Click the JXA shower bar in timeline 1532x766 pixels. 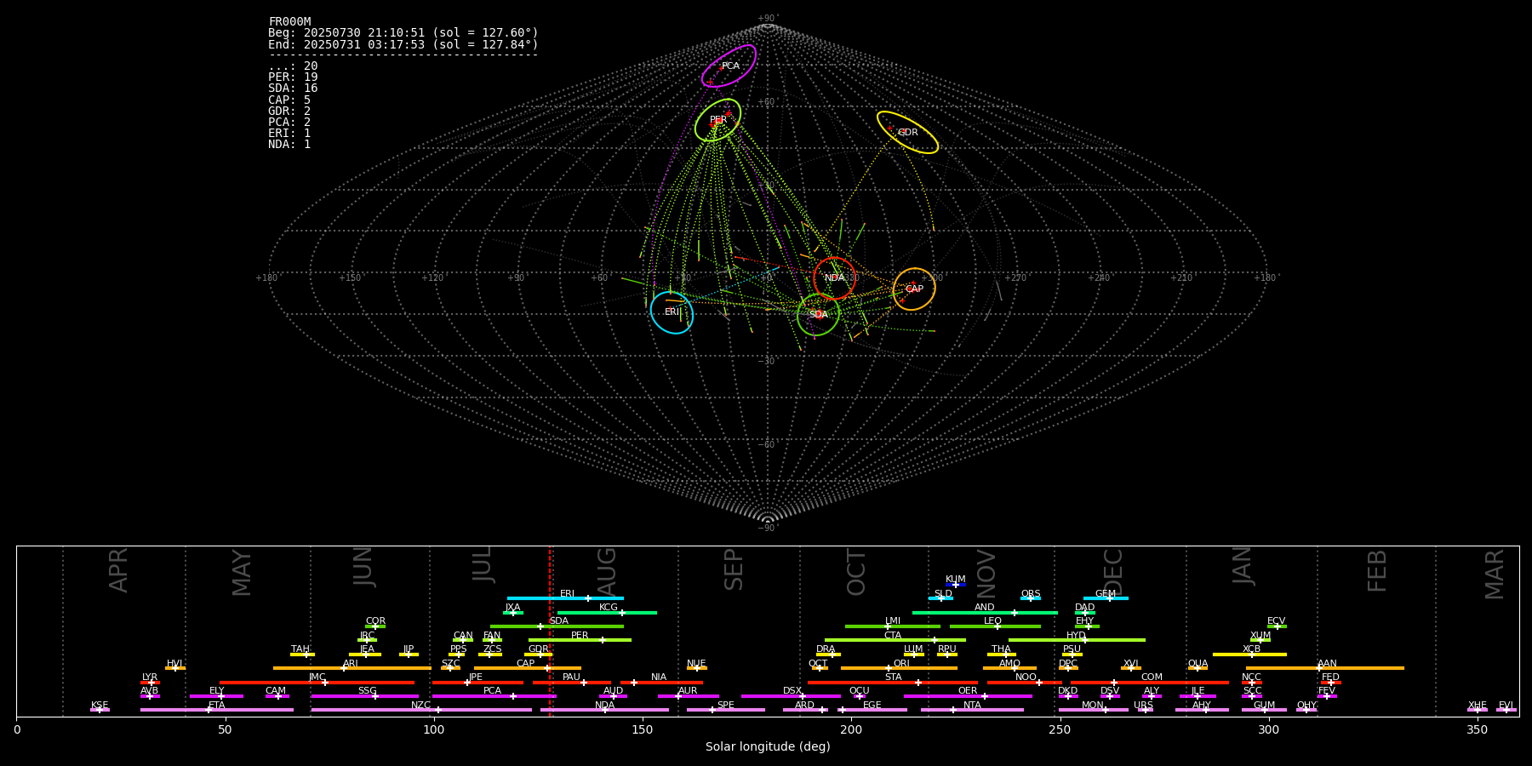(x=513, y=613)
